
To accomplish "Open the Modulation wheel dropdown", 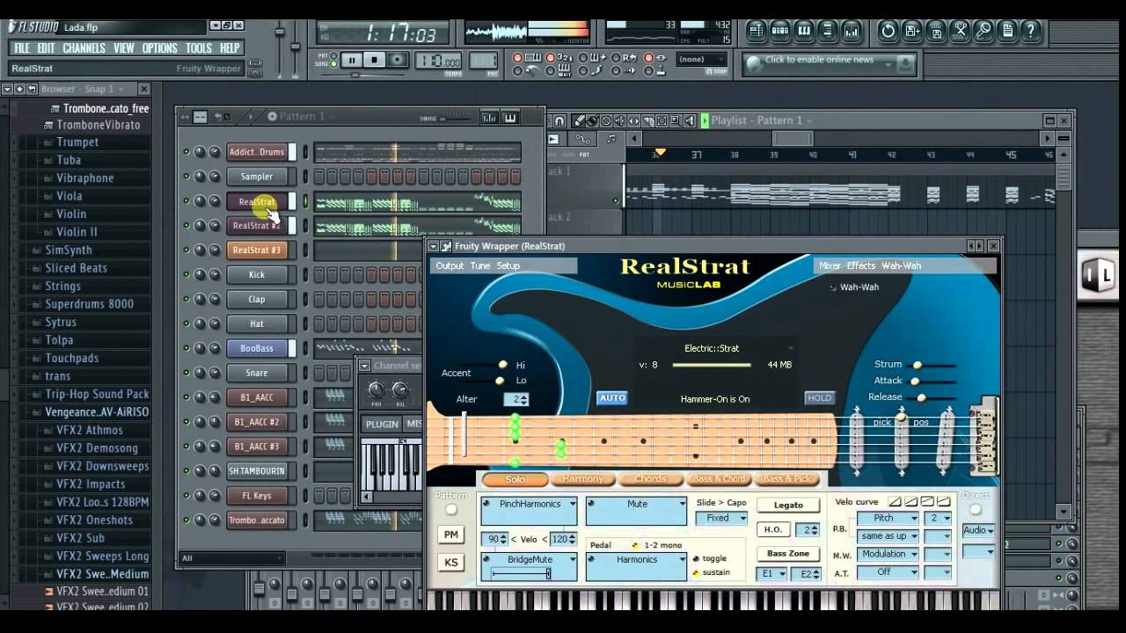I will [x=889, y=554].
